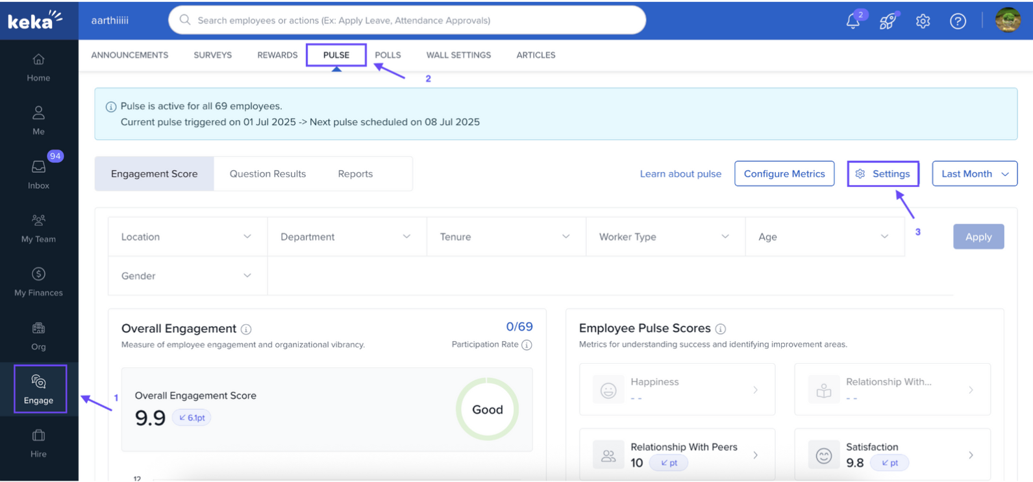This screenshot has width=1033, height=482.
Task: Go to My Team in sidebar
Action: 38,228
